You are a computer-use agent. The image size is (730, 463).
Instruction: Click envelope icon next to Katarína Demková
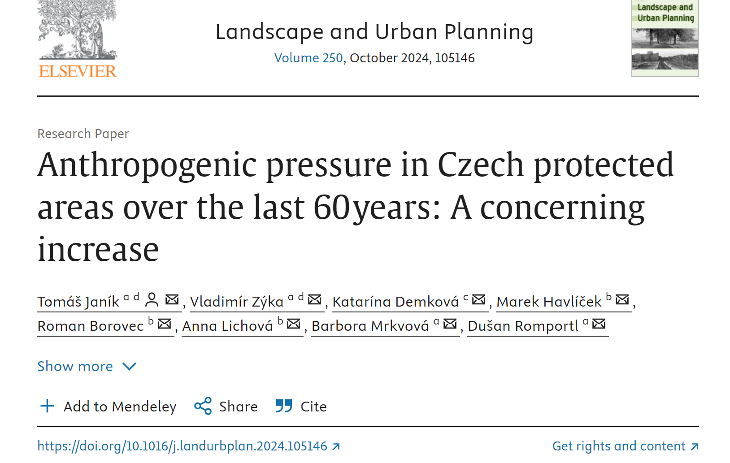point(479,299)
